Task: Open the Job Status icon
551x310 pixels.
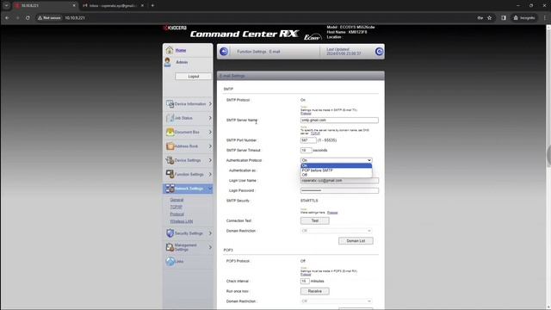Action: click(x=170, y=118)
